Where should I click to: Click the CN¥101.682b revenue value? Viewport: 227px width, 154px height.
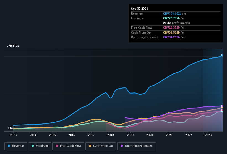click(x=172, y=13)
